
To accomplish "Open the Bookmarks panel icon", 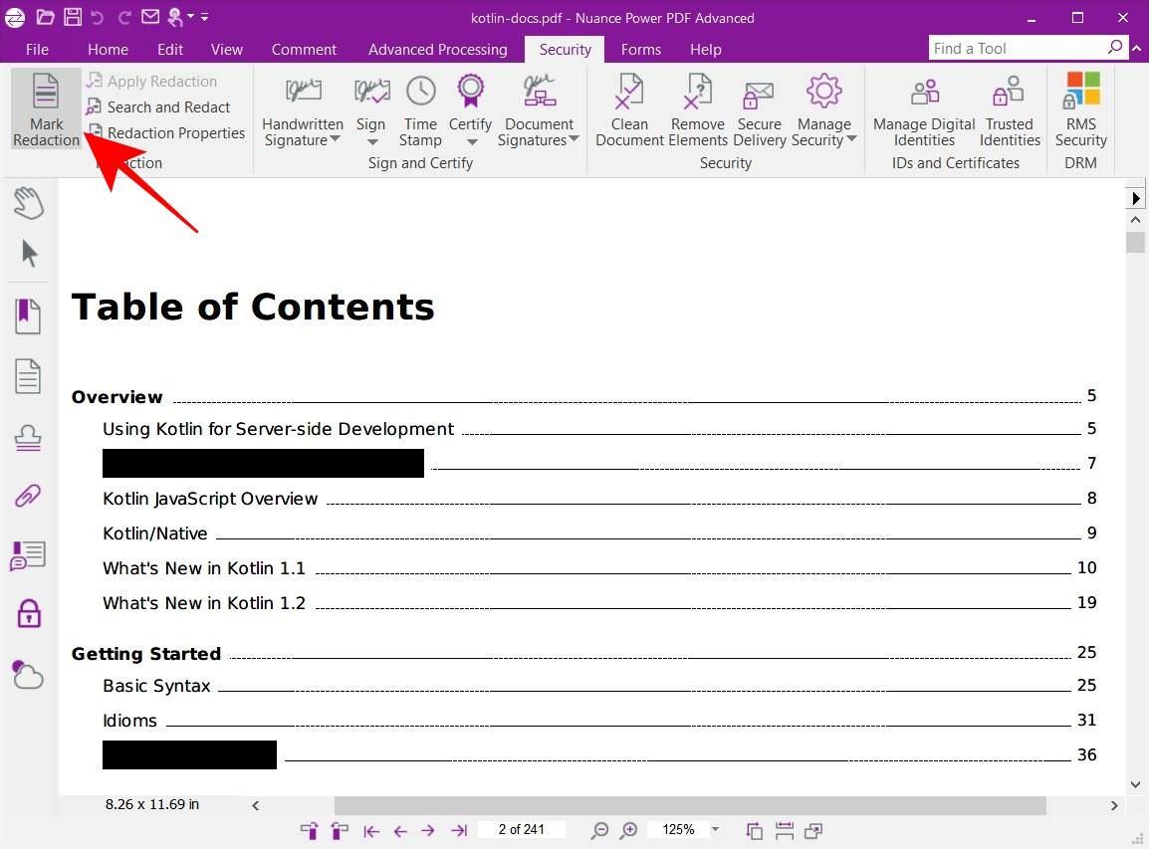I will coord(29,317).
